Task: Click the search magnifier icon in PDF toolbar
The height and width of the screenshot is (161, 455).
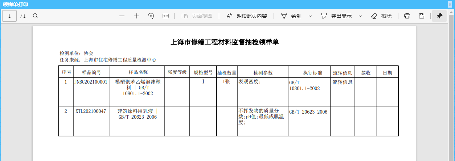Action: [x=36, y=16]
